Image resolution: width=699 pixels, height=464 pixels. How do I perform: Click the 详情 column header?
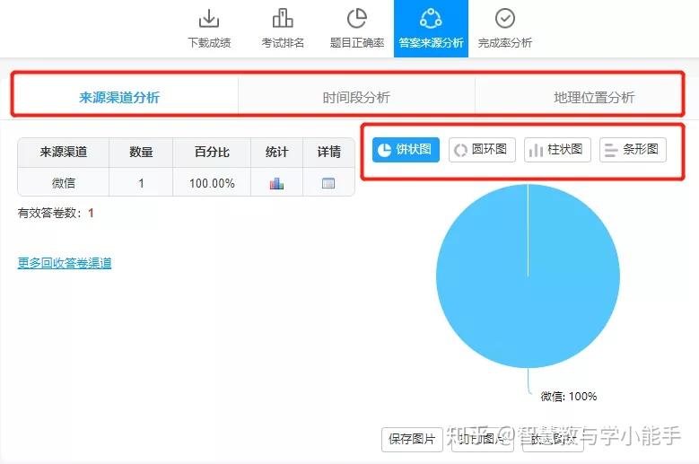(329, 152)
